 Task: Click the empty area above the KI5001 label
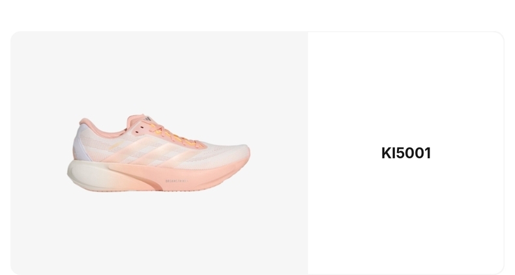406,88
